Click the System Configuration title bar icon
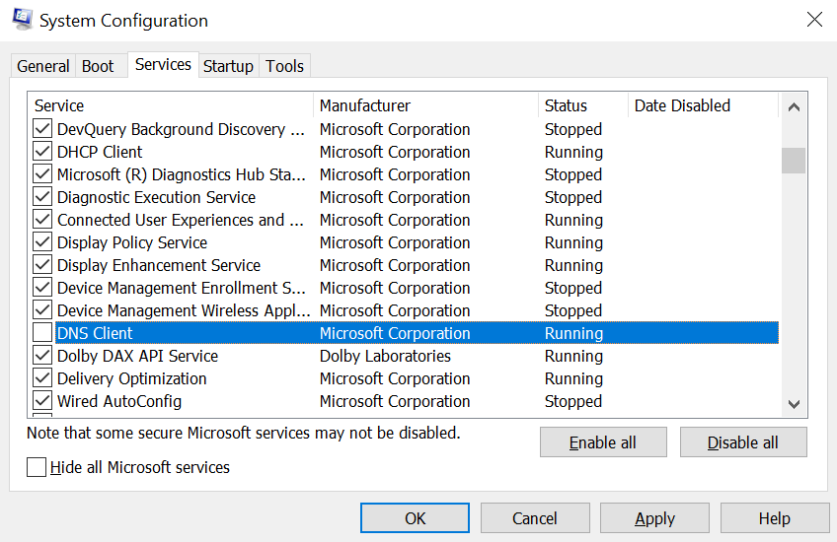Screen dimensions: 837x542 pyautogui.click(x=22, y=20)
